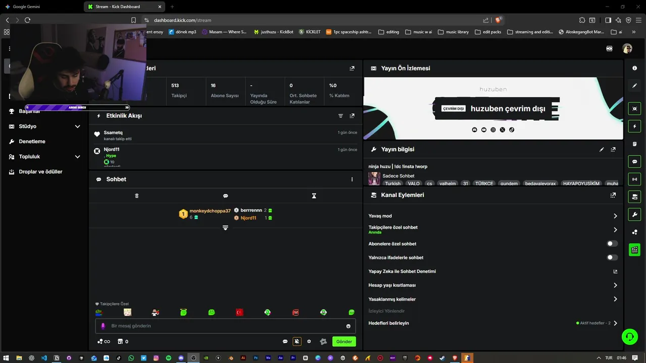
Task: Click the purple microphone icon in message box
Action: (x=103, y=326)
